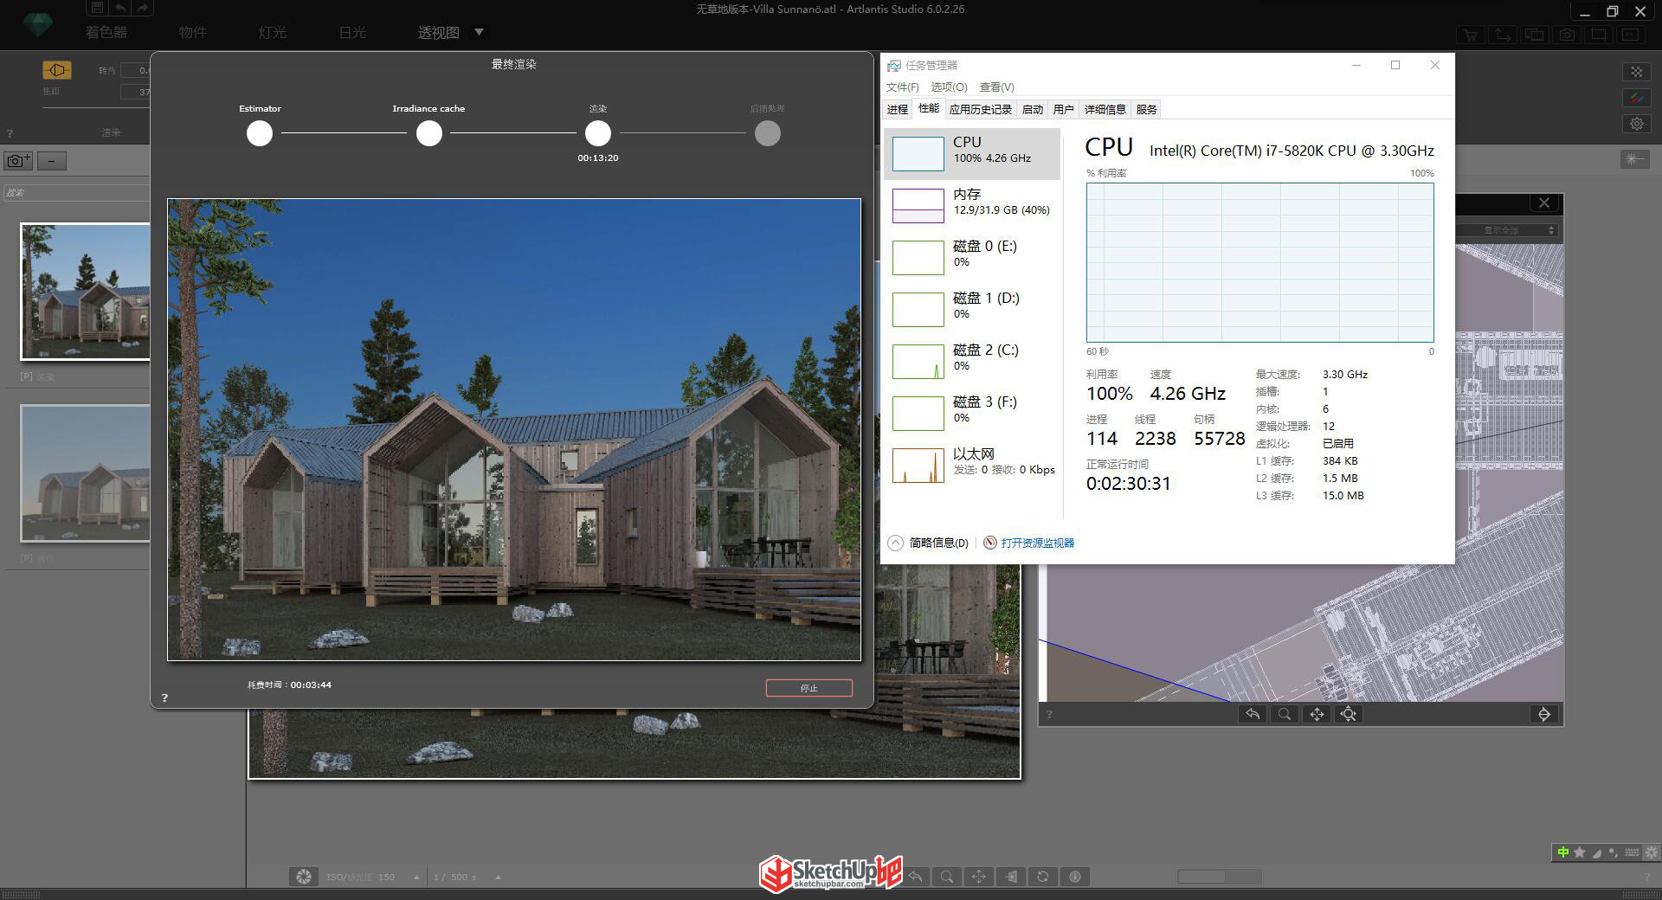Open the gear render settings icon
The height and width of the screenshot is (900, 1662).
pos(1636,124)
